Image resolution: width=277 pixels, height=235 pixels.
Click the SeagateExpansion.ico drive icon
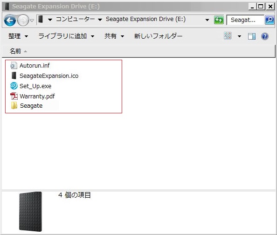pos(14,76)
